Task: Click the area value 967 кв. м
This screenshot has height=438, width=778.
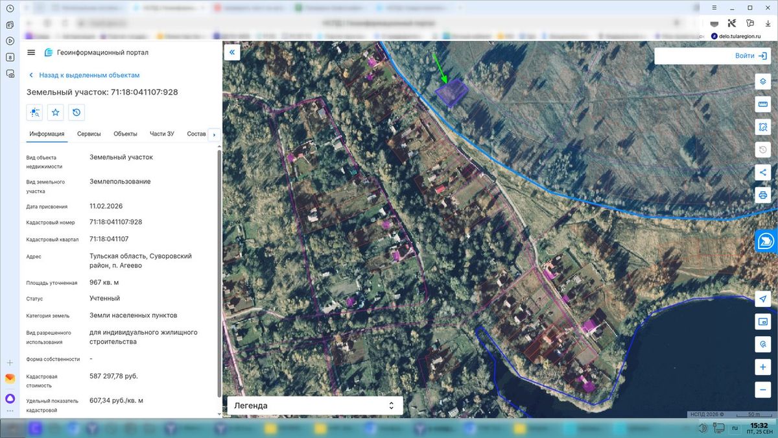Action: click(104, 283)
